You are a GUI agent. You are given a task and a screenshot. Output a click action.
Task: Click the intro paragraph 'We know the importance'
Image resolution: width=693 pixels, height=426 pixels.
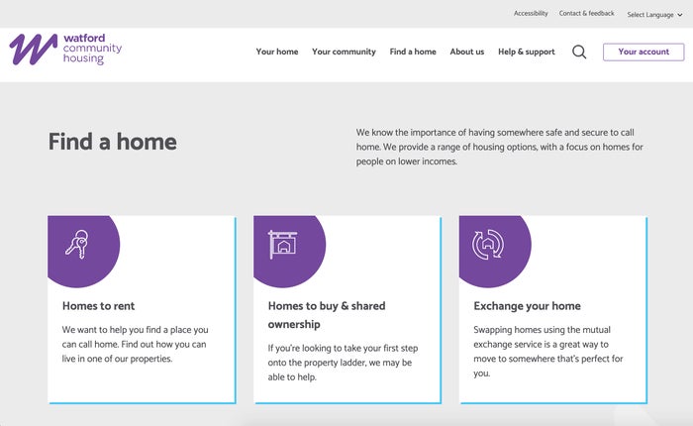(499, 147)
